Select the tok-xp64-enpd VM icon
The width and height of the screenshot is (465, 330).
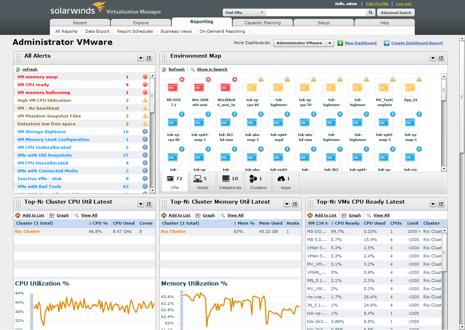click(x=278, y=122)
